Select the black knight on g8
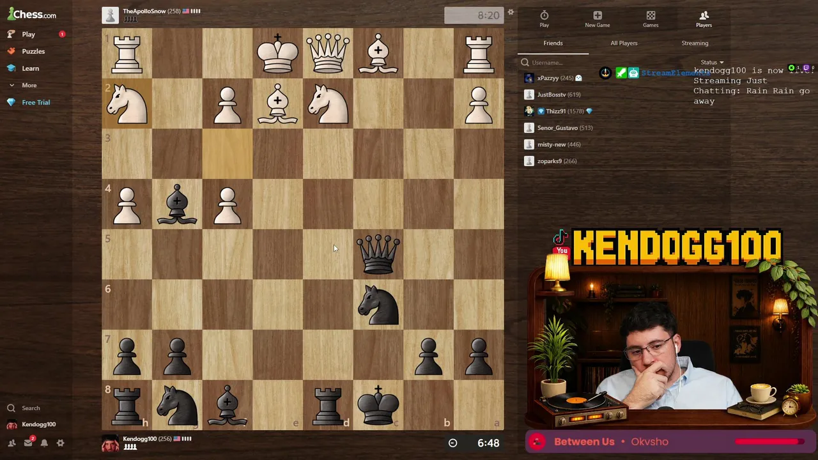Image resolution: width=818 pixels, height=460 pixels. 177,405
